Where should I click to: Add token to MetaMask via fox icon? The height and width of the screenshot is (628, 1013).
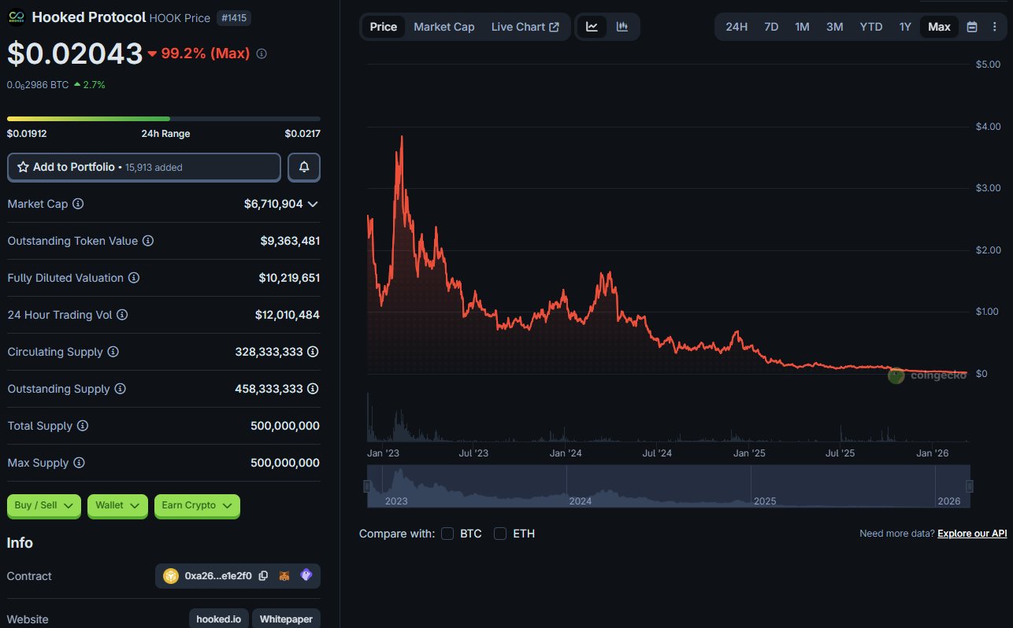click(284, 576)
